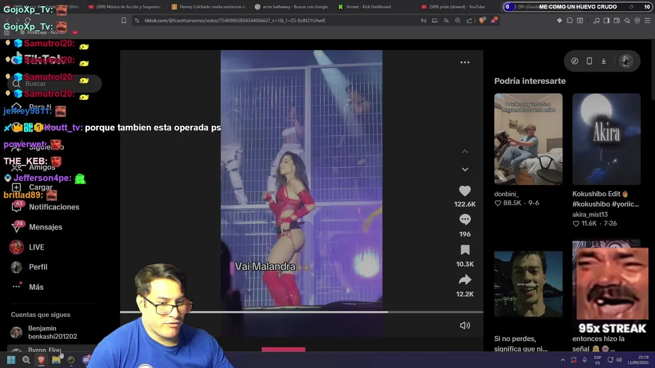Switch to the Harvey Colchado browser tab

coord(208,7)
